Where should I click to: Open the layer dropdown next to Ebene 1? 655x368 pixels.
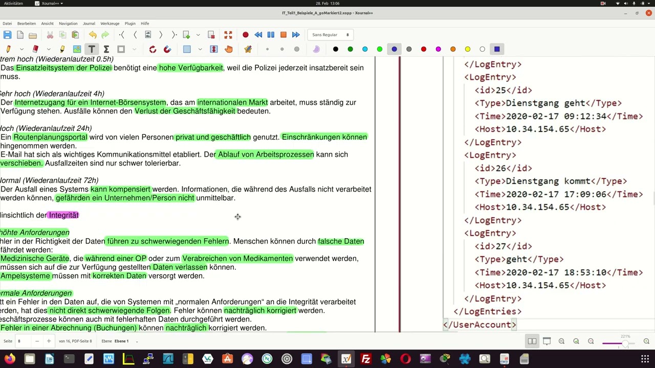[x=137, y=341]
